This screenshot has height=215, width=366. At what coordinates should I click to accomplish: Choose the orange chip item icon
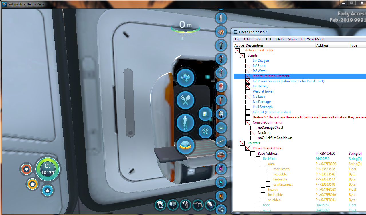[221, 196]
